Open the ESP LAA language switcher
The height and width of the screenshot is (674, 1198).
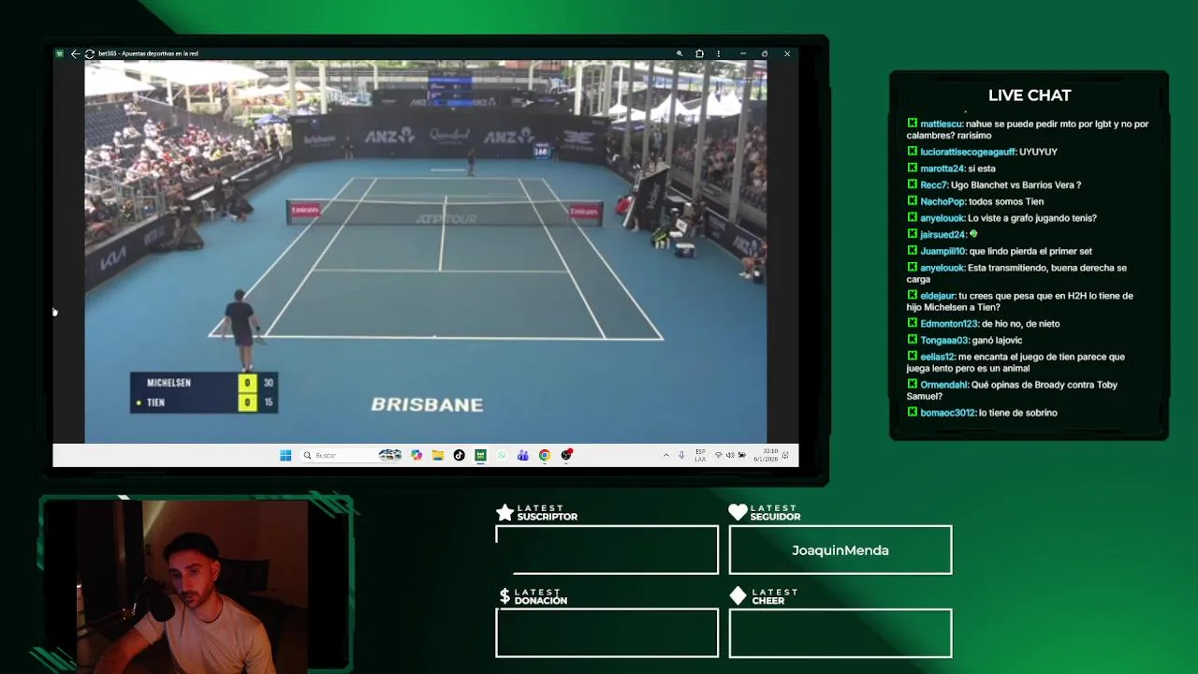coord(700,455)
